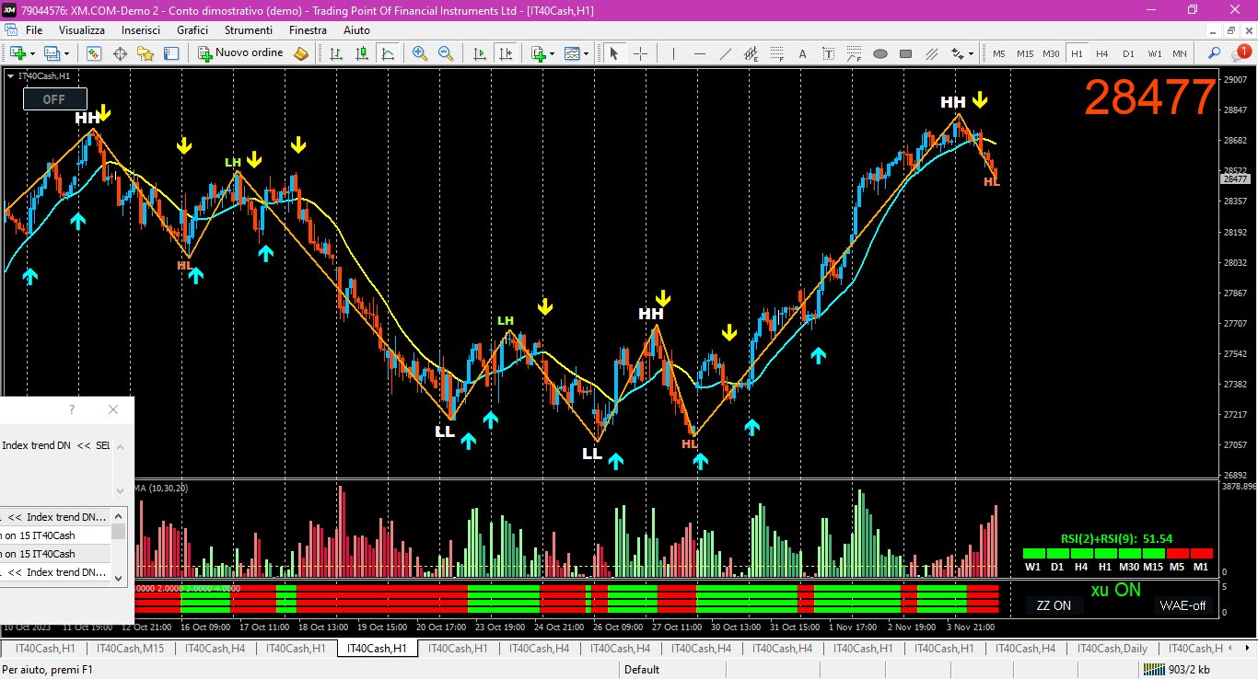1258x679 pixels.
Task: Select the vertical line drawing tool
Action: [x=673, y=53]
